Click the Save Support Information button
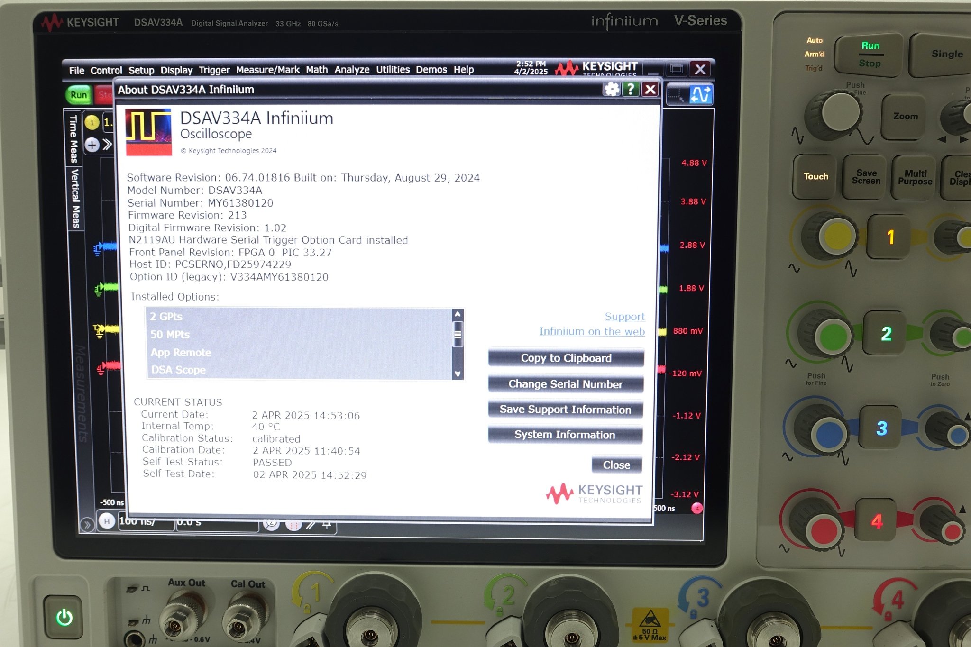Image resolution: width=971 pixels, height=647 pixels. tap(565, 410)
